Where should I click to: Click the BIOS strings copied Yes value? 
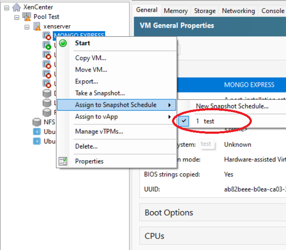click(228, 175)
